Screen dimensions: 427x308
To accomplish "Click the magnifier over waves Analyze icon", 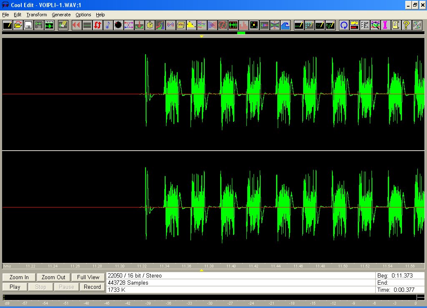I will pos(375,25).
